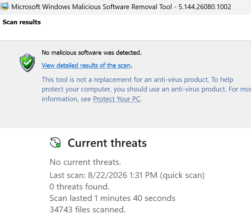
Task: Click the No current threats status text
Action: coord(85,162)
